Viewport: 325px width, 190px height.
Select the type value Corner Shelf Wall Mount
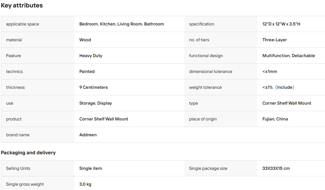[x=287, y=103]
